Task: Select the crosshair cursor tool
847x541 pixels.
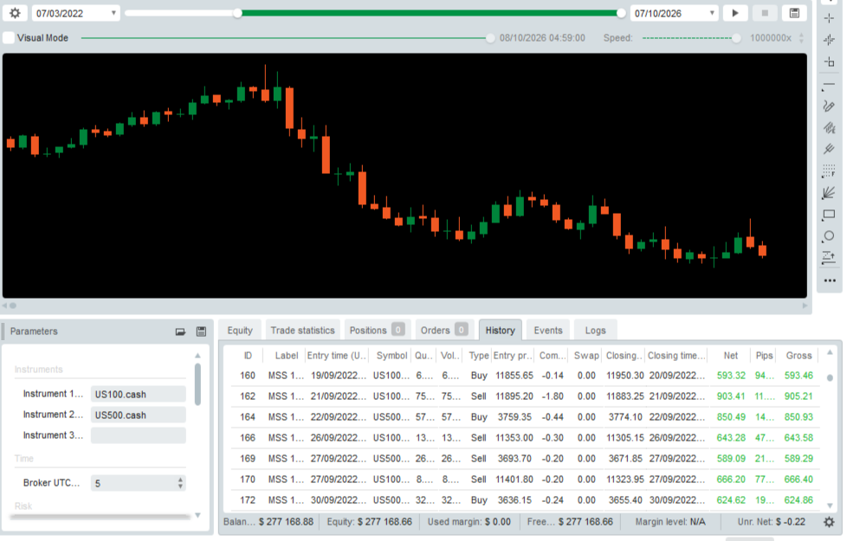Action: [x=829, y=18]
